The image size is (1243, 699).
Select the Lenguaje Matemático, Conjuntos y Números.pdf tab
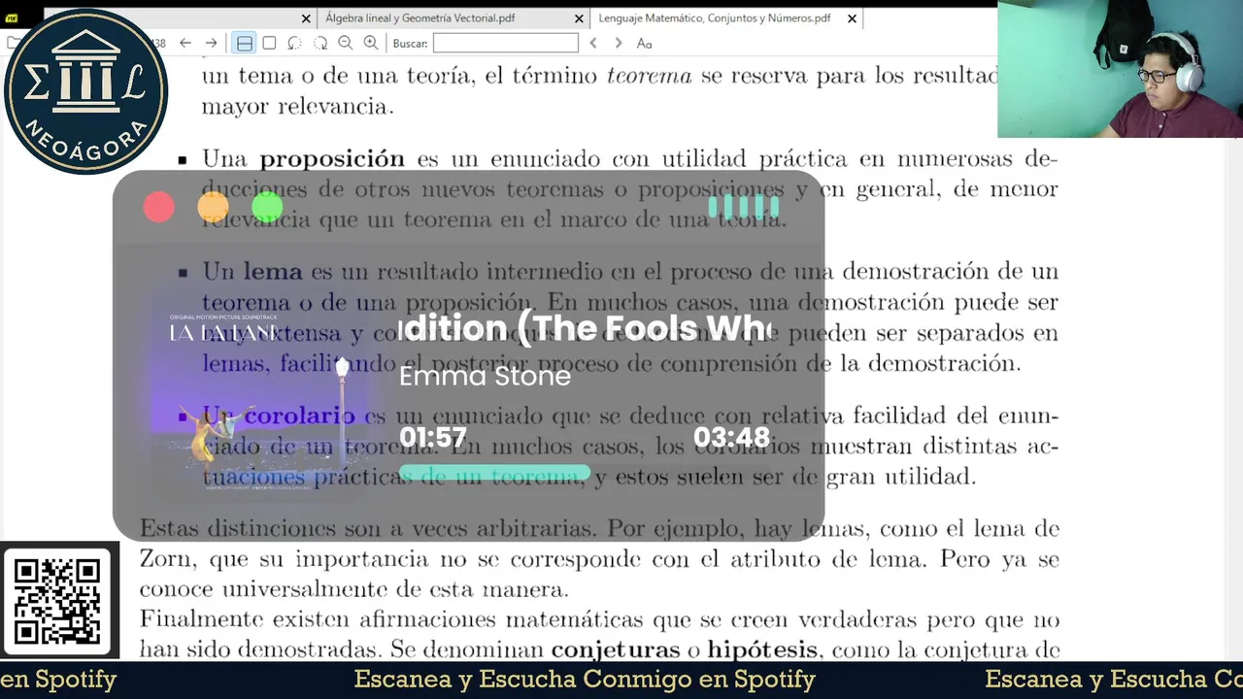coord(715,18)
